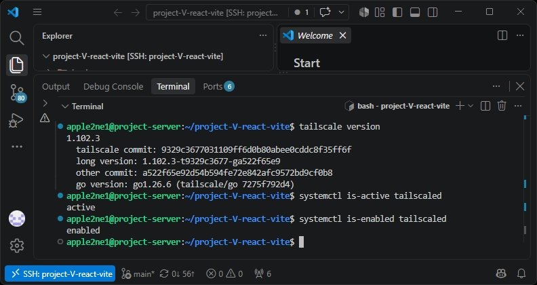Open terminal more actions menu
Image resolution: width=537 pixels, height=285 pixels.
518,106
